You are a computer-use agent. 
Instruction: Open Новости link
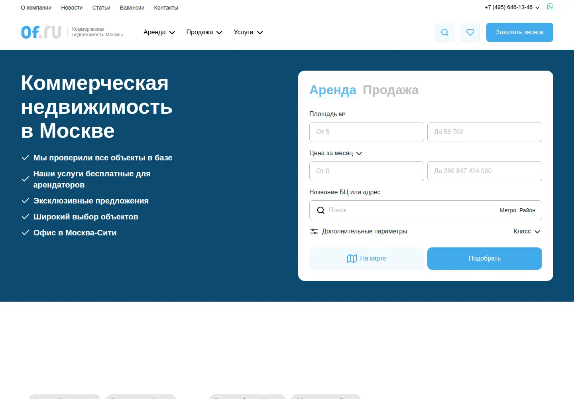coord(72,8)
